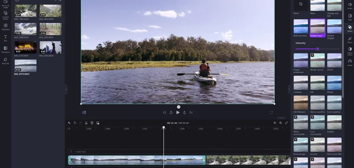Select the kayak clip on the timeline
Screen dimensions: 354x168
(137, 160)
